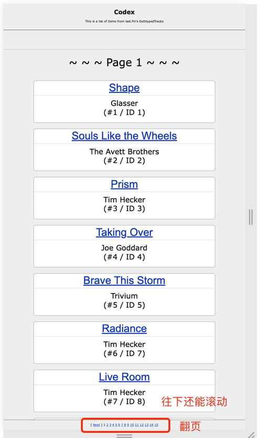Jump to page 10 in pagination
The width and height of the screenshot is (262, 438).
point(132,425)
